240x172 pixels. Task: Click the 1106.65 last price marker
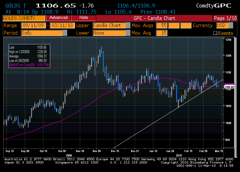click(229, 87)
